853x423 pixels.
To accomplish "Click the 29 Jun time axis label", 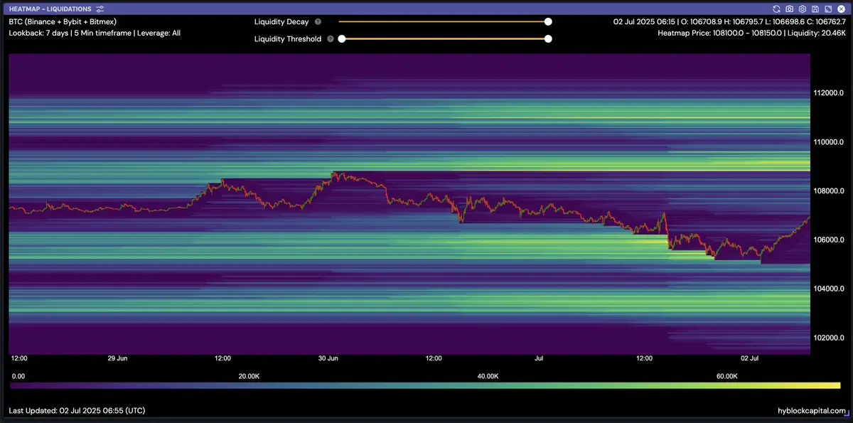I will [117, 359].
